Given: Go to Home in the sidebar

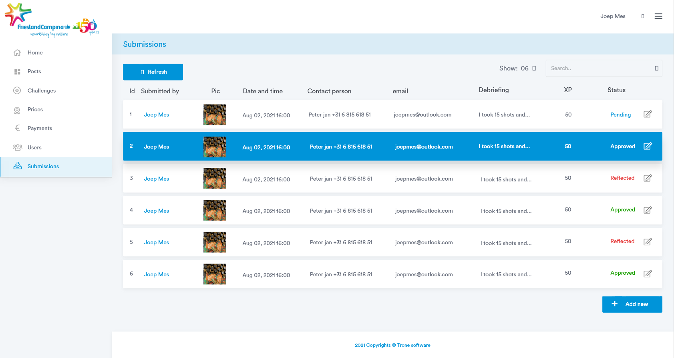Looking at the screenshot, I should tap(35, 52).
